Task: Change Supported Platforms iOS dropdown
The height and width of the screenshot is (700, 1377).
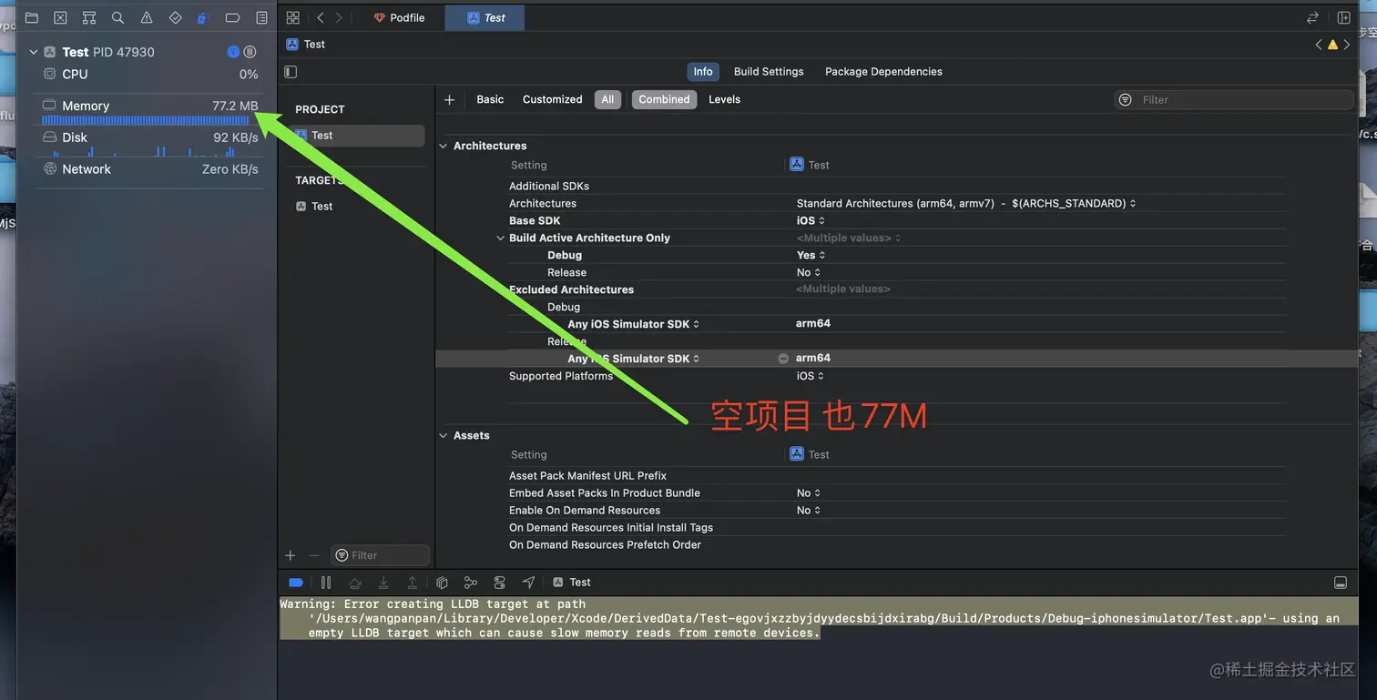Action: coord(811,376)
